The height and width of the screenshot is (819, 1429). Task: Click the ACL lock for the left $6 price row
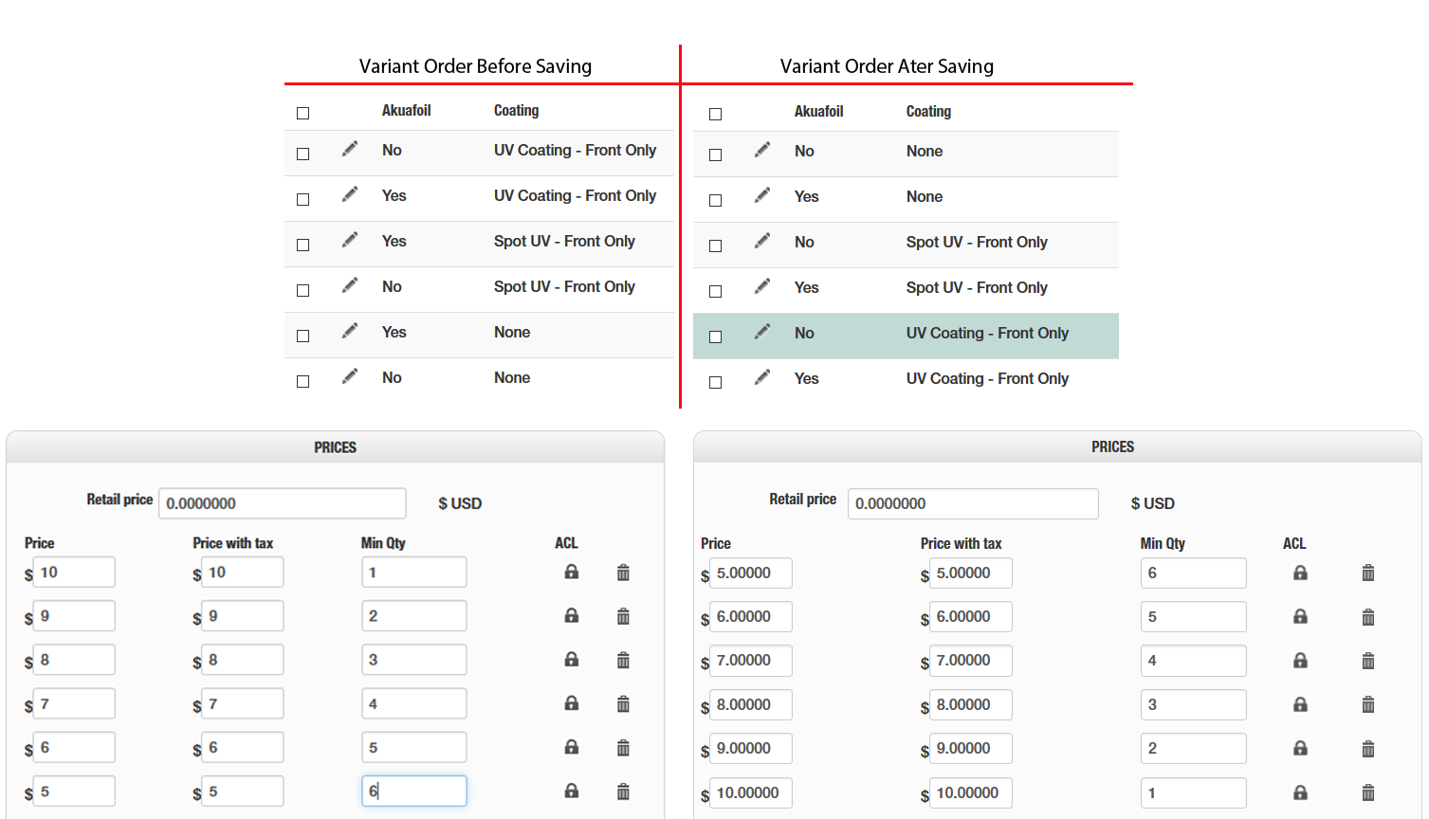tap(571, 747)
